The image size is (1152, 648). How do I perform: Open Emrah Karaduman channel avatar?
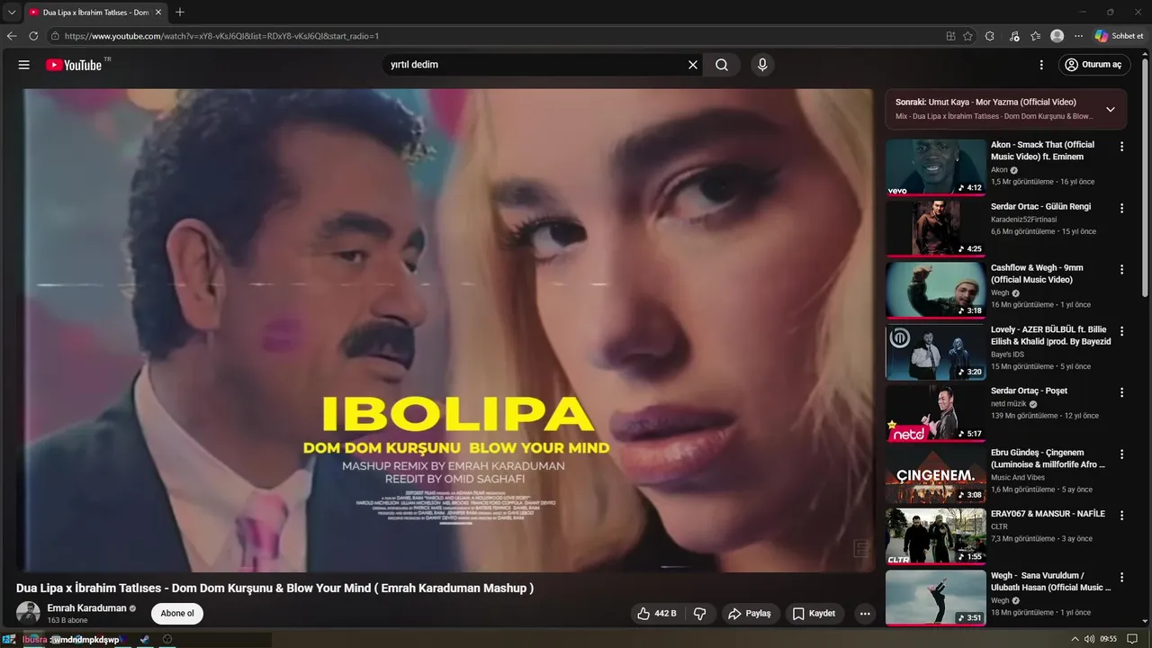coord(28,614)
